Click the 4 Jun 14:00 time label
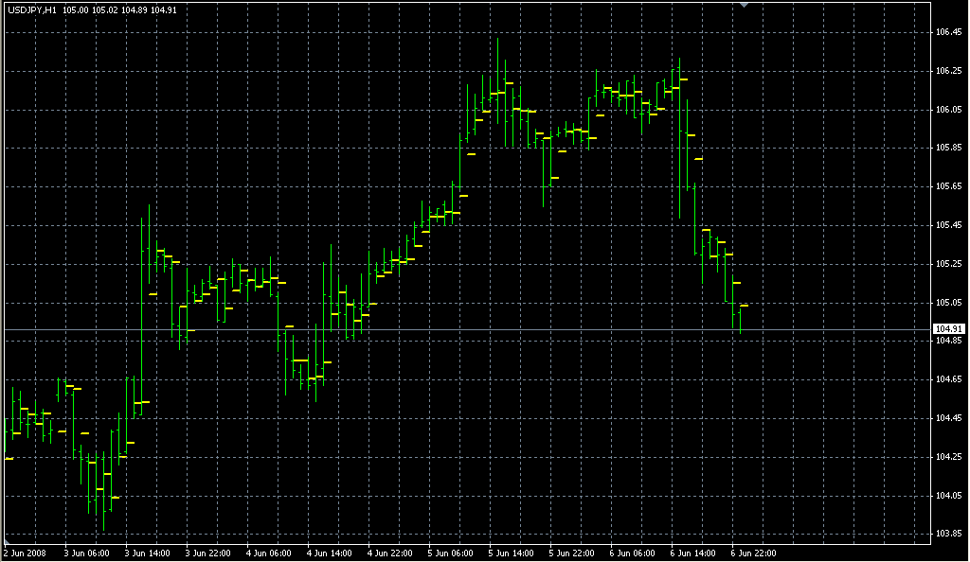Viewport: 970px width, 562px height. [x=329, y=553]
